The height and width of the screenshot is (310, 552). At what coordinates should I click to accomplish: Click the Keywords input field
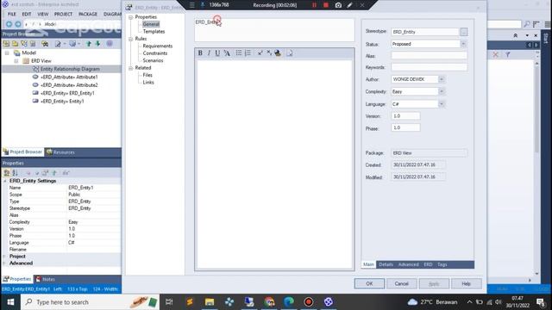tap(430, 67)
